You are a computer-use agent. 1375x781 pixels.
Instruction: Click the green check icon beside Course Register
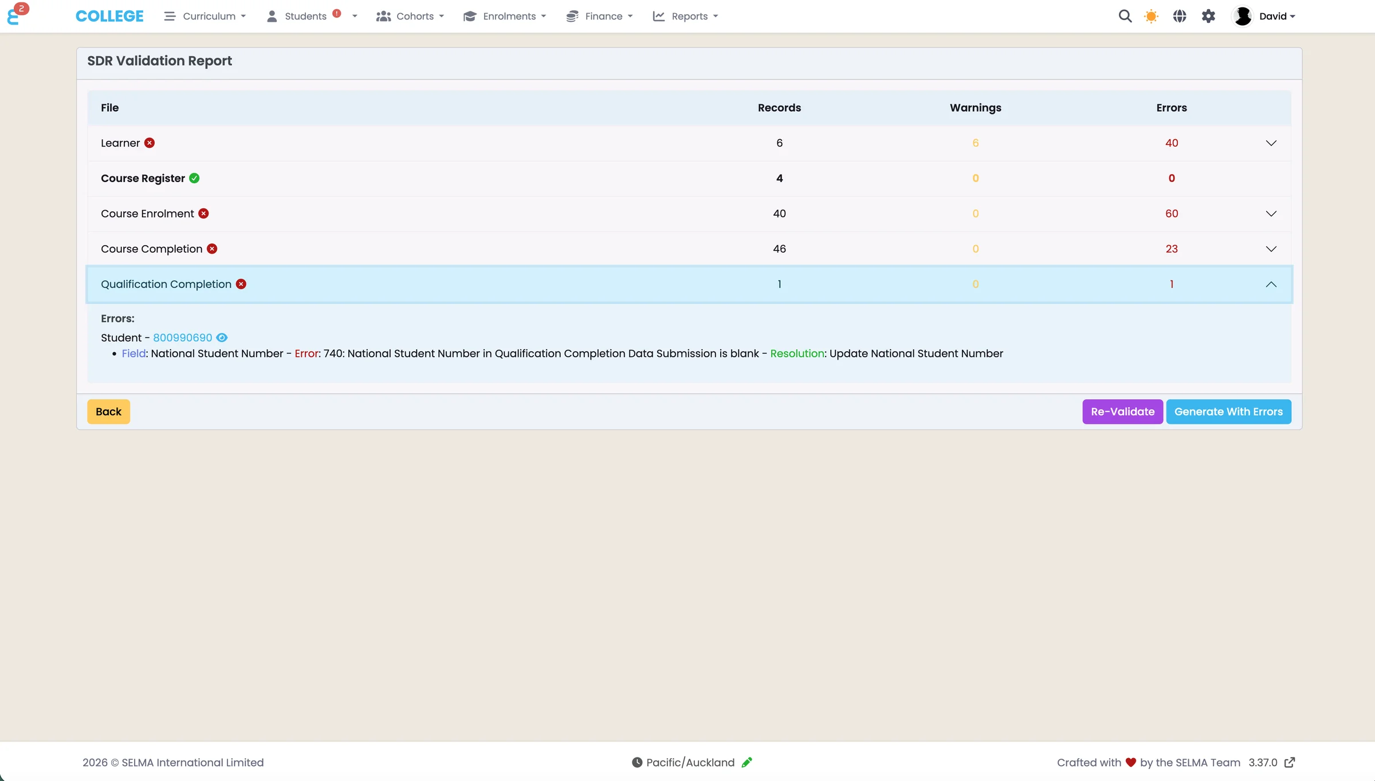tap(194, 178)
